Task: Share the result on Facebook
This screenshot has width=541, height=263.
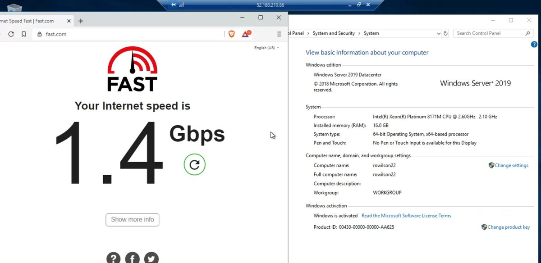Action: click(x=133, y=258)
